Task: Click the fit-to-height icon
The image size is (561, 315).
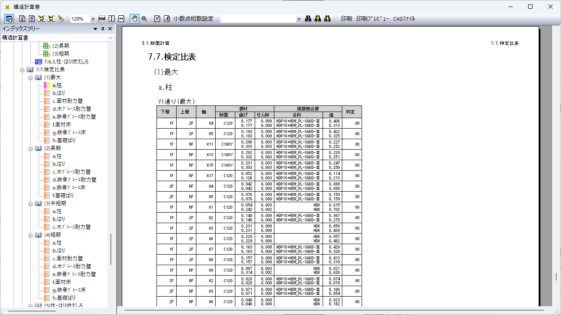Action: point(112,19)
